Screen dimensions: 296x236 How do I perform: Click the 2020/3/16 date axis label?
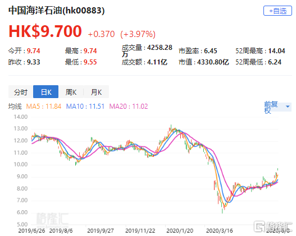point(220,231)
